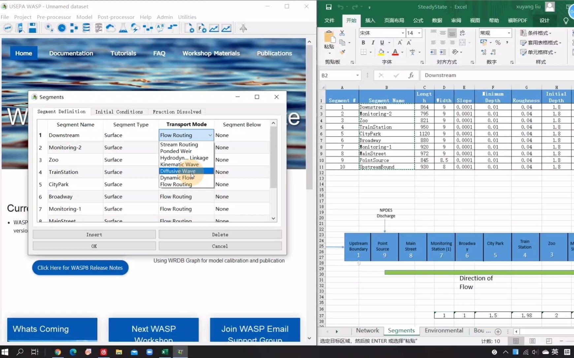Click the New project icon in WASP toolbar
The height and width of the screenshot is (358, 574).
[x=8, y=28]
